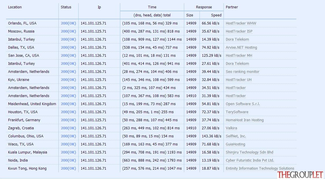
Task: Click the 1144 ms time cell
Action: point(152,39)
